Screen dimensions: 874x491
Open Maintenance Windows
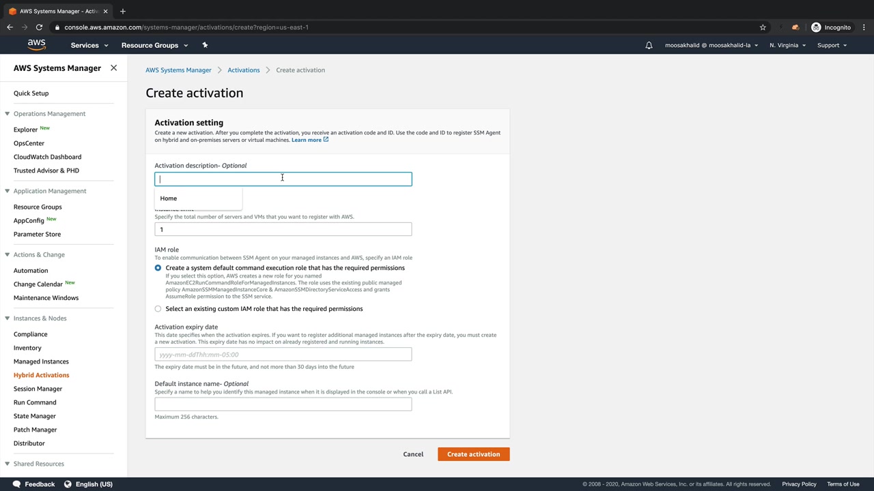coord(46,298)
